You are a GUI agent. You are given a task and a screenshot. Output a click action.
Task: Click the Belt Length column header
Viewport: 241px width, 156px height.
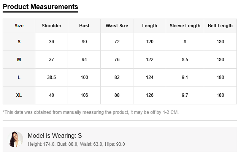tap(220, 26)
